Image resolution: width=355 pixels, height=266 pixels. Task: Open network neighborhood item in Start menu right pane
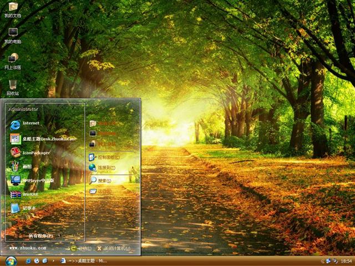pyautogui.click(x=102, y=144)
